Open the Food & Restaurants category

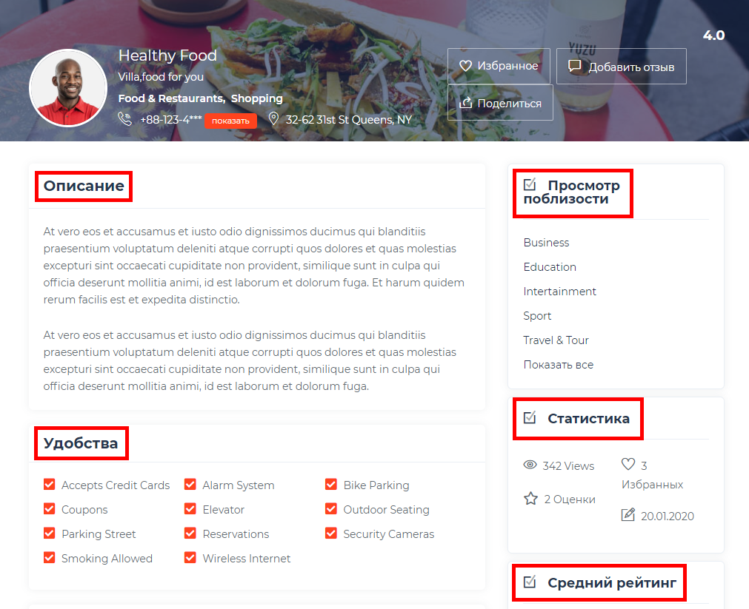point(171,98)
